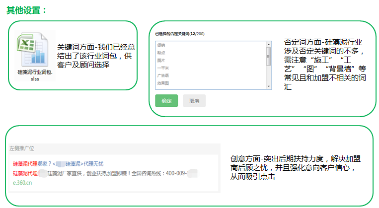Select 效果图 in the negative keyword list
Viewport: 379px width, 208px height.
point(162,83)
